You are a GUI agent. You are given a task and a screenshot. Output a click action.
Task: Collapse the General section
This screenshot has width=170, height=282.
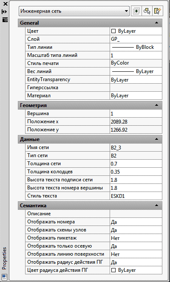[156, 23]
